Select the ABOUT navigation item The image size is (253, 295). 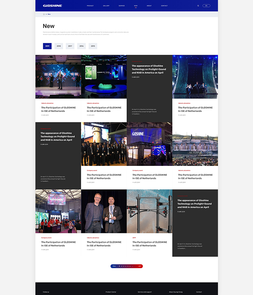(149, 6)
